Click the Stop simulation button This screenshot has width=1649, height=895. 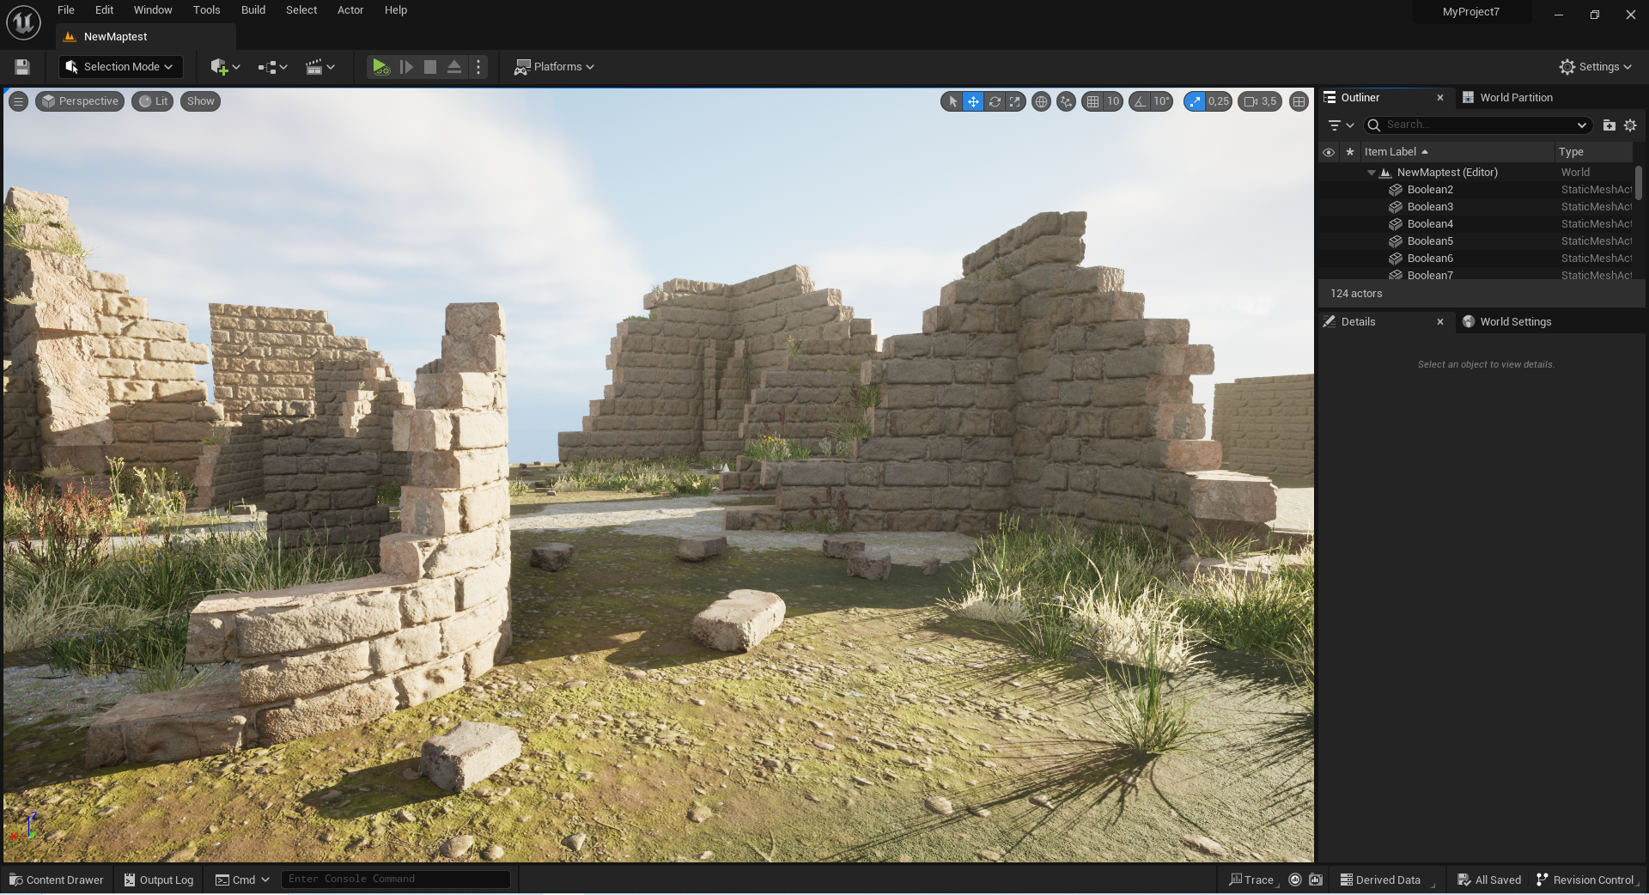430,67
